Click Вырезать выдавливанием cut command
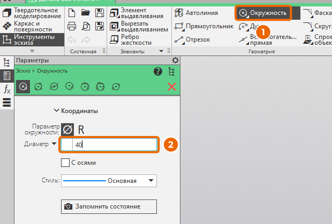This screenshot has height=224, width=332. click(139, 27)
